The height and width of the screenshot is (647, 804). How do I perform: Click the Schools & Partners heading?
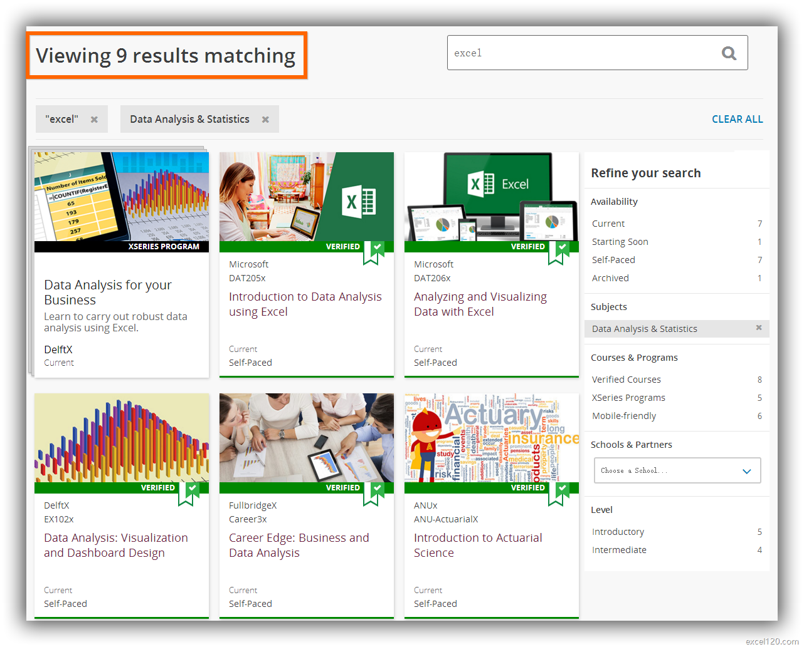click(632, 445)
